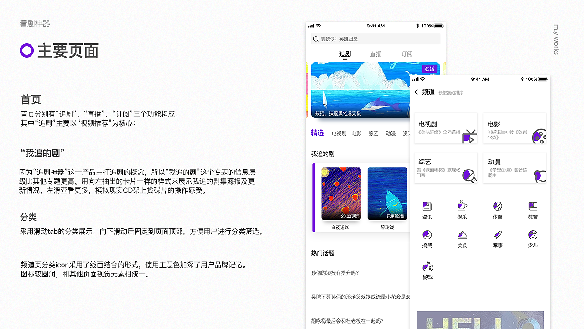
Task: Open the 扶摇 banner image
Action: (x=375, y=90)
